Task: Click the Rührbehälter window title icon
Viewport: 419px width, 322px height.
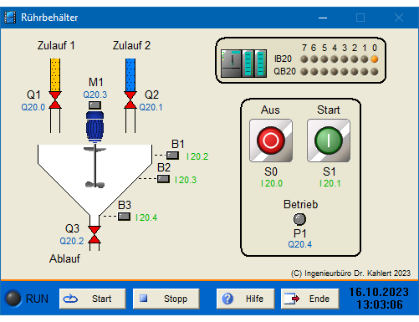Action: click(x=10, y=18)
